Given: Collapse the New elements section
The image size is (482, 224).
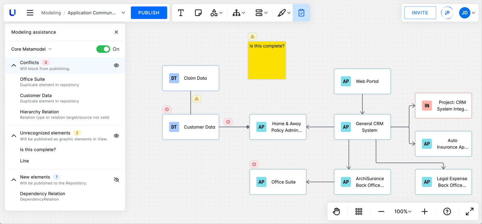Looking at the screenshot, I should click(x=14, y=180).
